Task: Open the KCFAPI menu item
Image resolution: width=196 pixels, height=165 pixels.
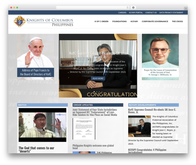Action: (x=134, y=21)
